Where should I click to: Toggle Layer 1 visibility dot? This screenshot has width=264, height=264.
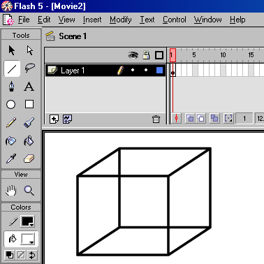coord(133,70)
